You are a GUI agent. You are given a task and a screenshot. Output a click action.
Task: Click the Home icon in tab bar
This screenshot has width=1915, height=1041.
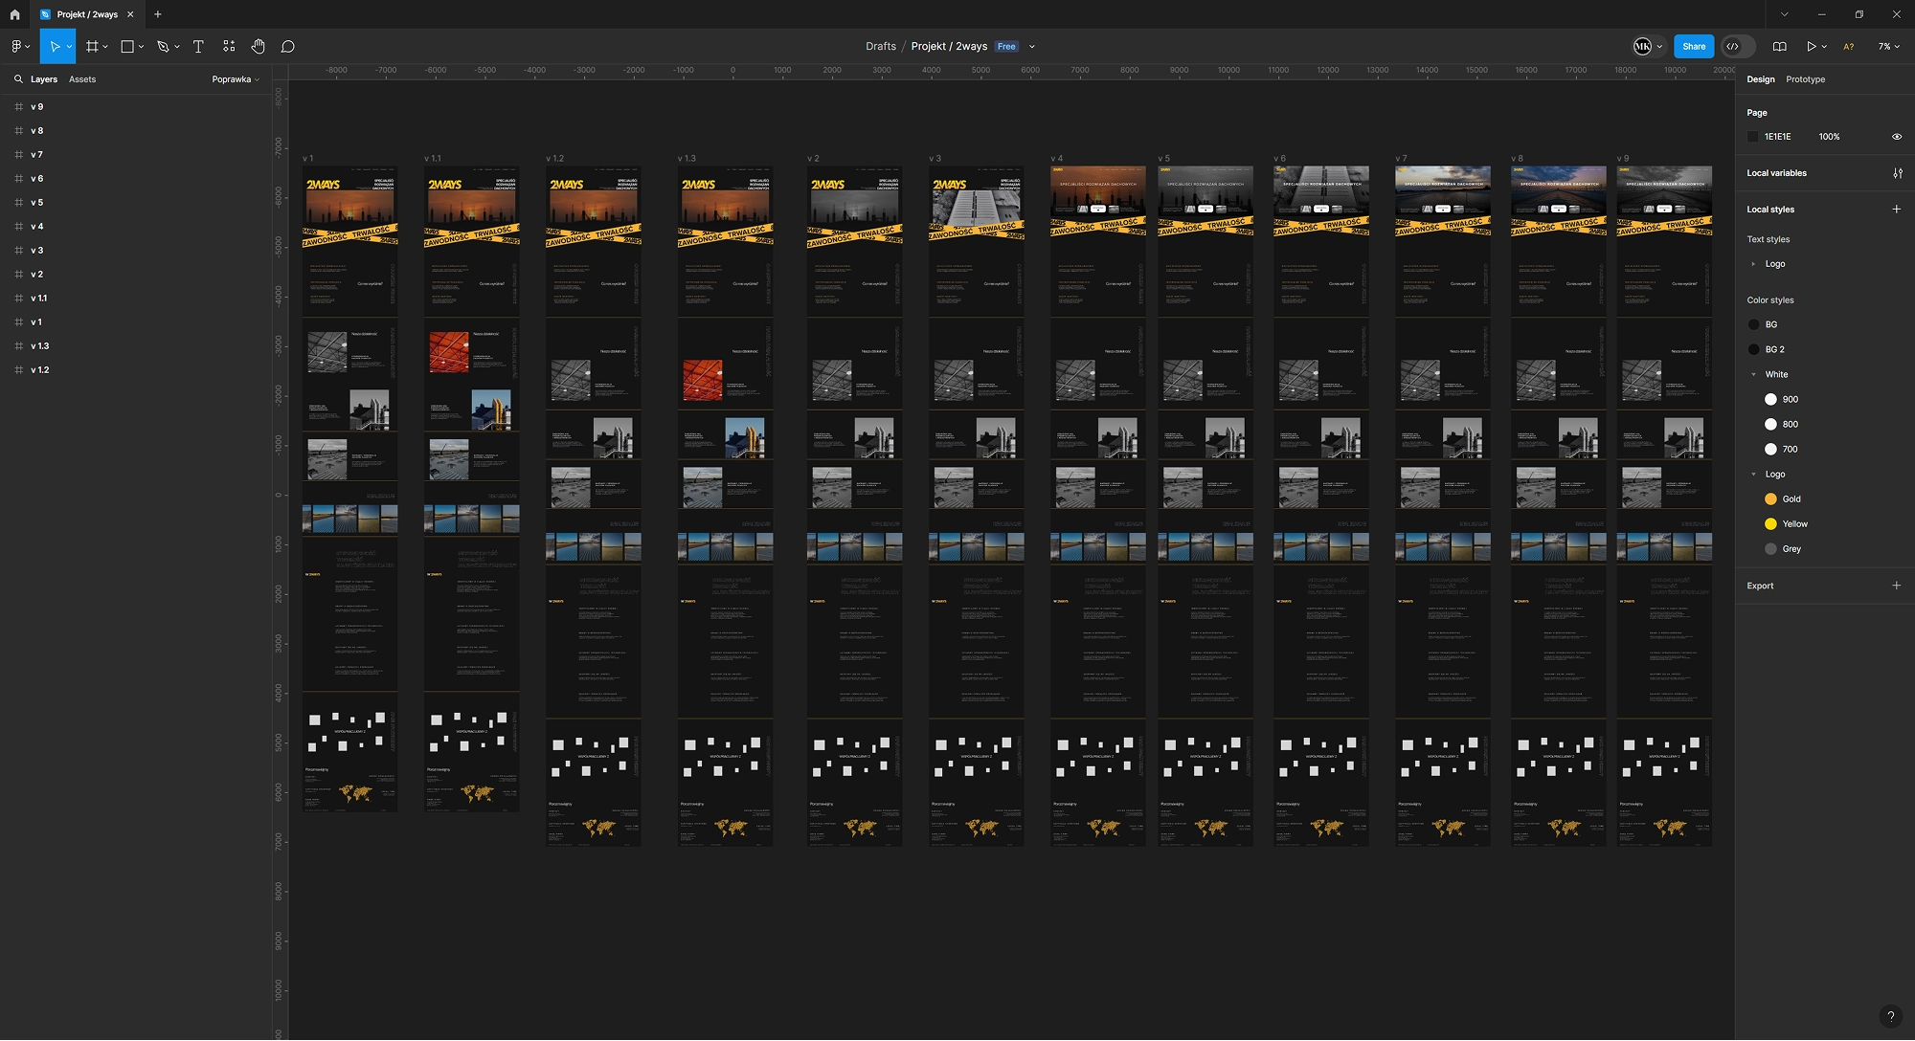[x=14, y=14]
